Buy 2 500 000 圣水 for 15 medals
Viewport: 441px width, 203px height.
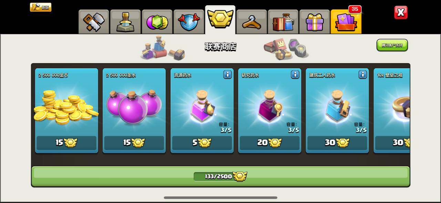134,143
